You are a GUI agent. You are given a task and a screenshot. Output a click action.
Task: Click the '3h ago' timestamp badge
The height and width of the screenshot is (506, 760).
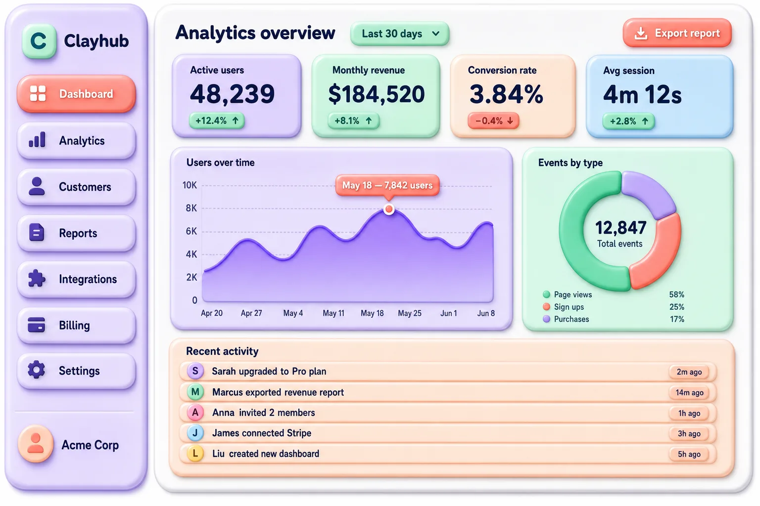coord(689,433)
